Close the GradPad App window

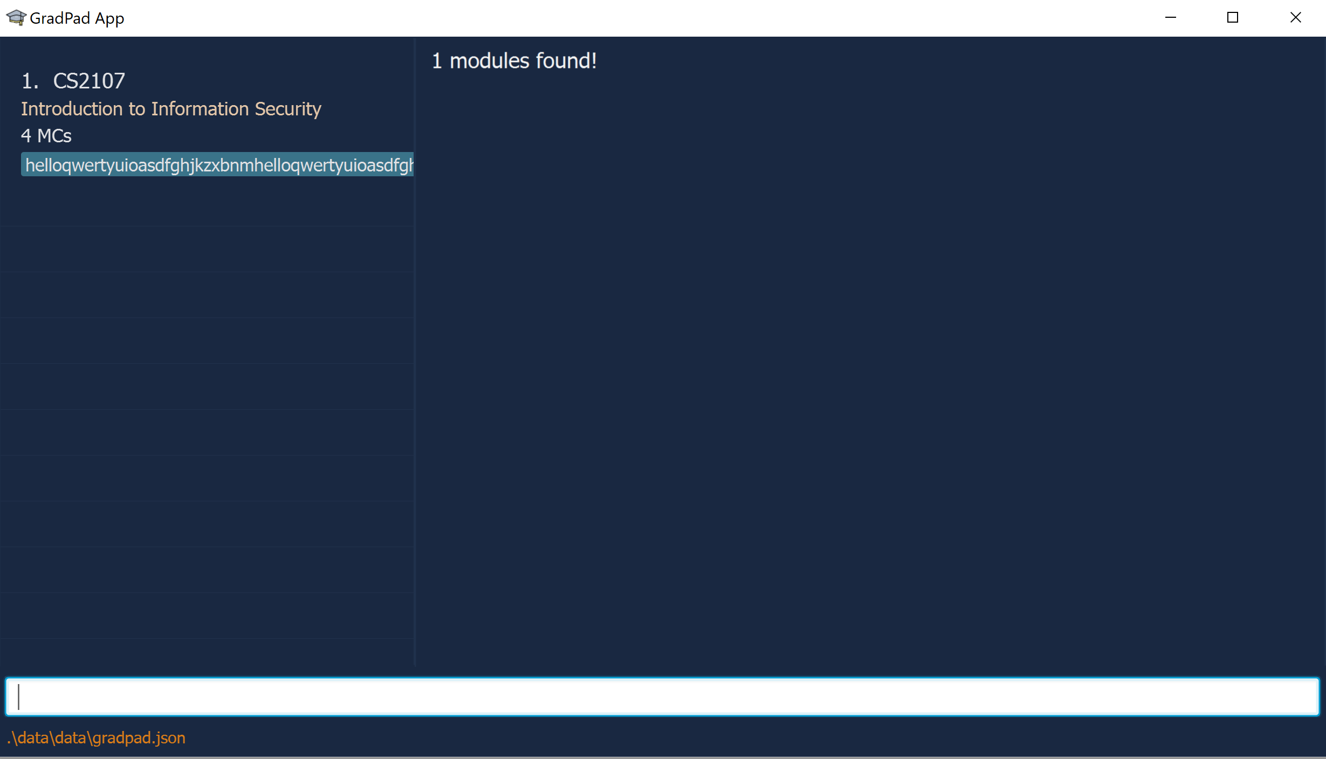pos(1295,18)
